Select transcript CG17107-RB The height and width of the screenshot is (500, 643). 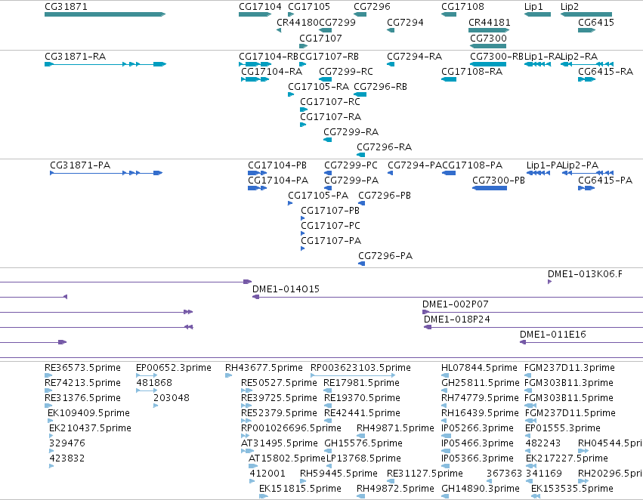[303, 64]
